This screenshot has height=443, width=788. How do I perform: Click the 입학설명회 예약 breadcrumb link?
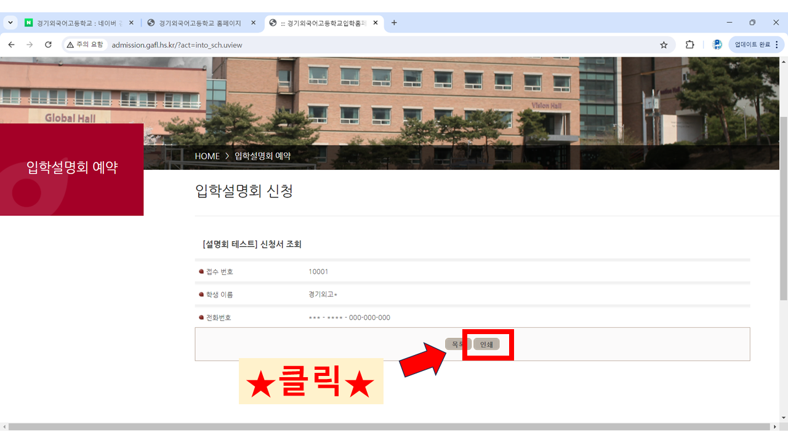click(262, 156)
